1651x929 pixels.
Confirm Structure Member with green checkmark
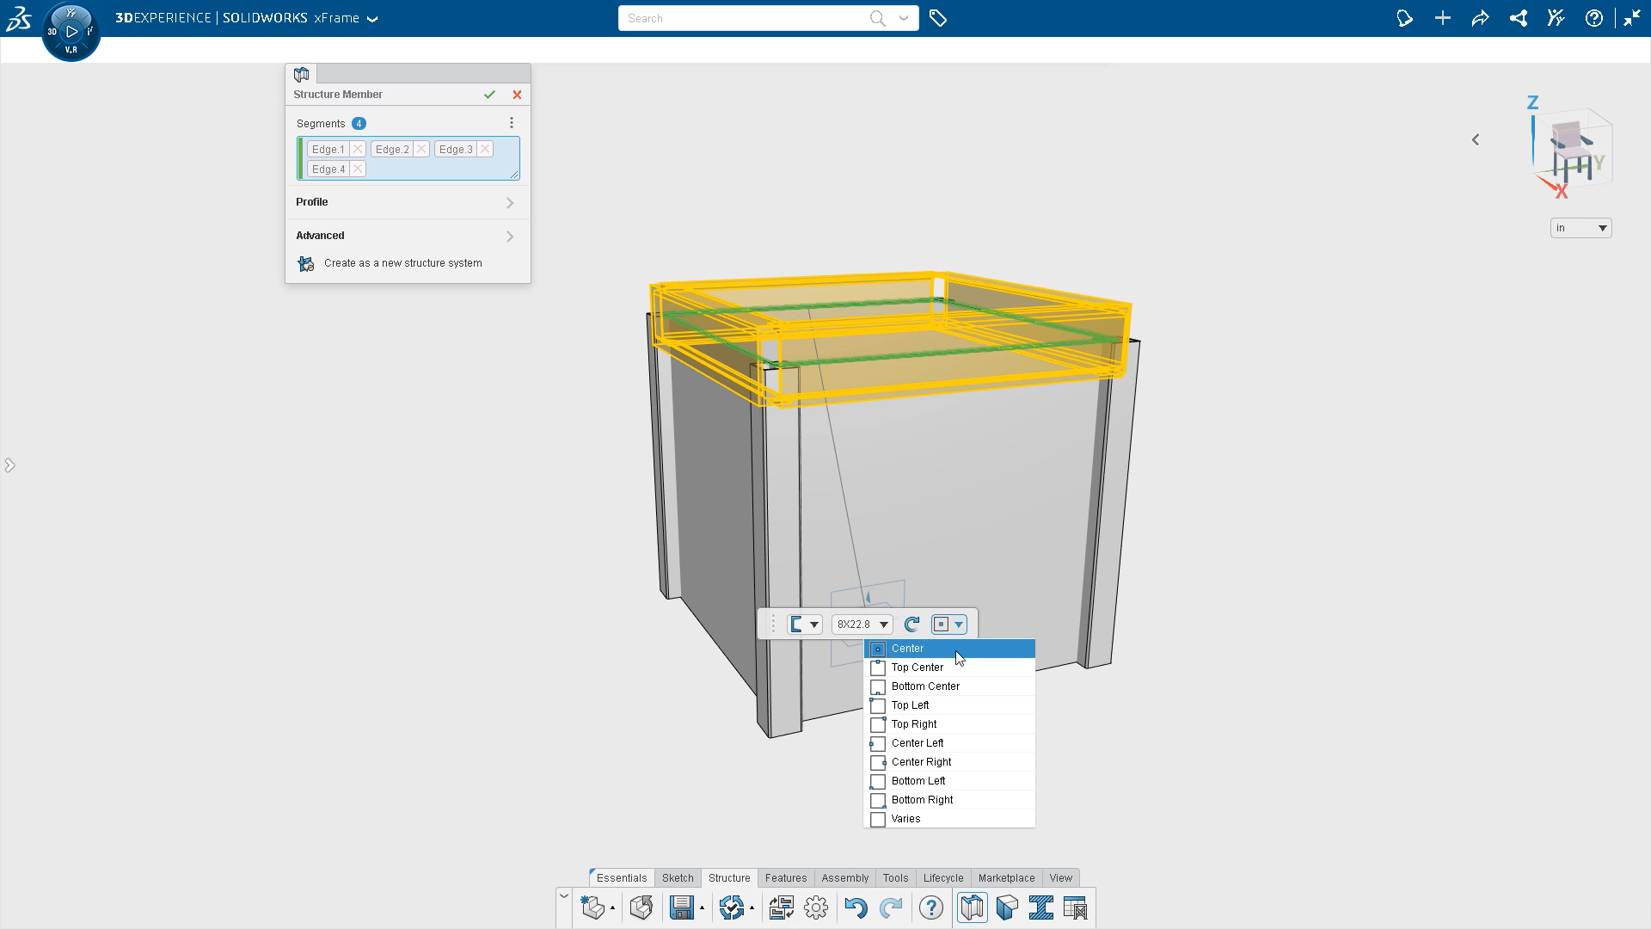489,95
